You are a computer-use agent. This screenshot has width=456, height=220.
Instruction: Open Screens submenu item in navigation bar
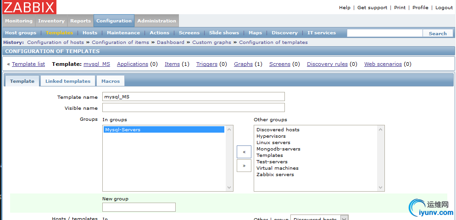(x=189, y=33)
